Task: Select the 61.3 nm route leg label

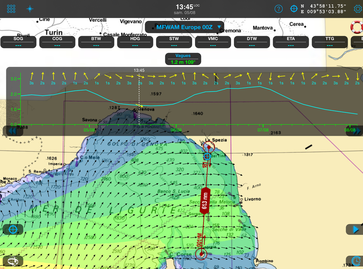Action: 205,201
